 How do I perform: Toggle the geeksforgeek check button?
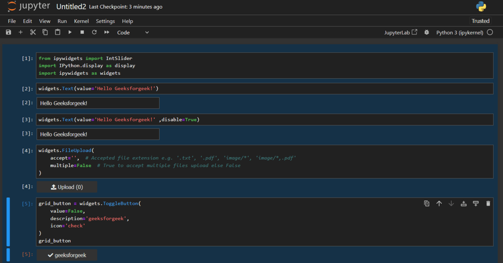(x=67, y=255)
